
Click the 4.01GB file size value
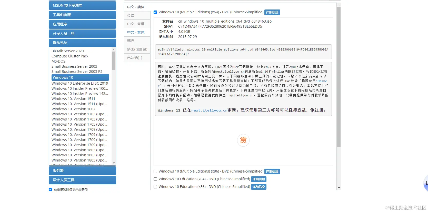tap(184, 32)
